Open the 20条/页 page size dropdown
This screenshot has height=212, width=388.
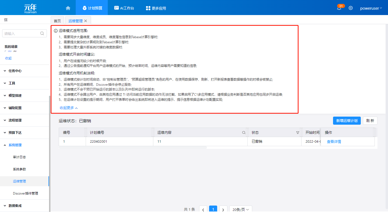tap(241, 209)
